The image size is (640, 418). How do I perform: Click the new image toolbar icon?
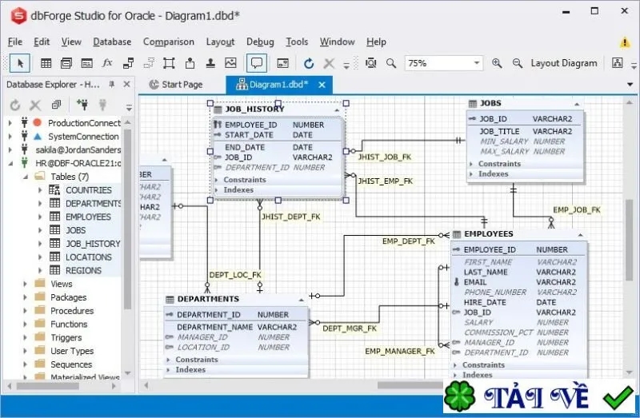click(x=230, y=63)
